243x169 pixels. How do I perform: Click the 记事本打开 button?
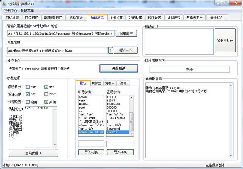coord(225,40)
